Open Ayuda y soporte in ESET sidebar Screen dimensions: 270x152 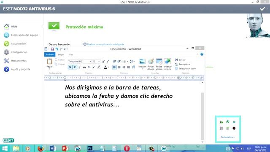pyautogui.click(x=17, y=69)
